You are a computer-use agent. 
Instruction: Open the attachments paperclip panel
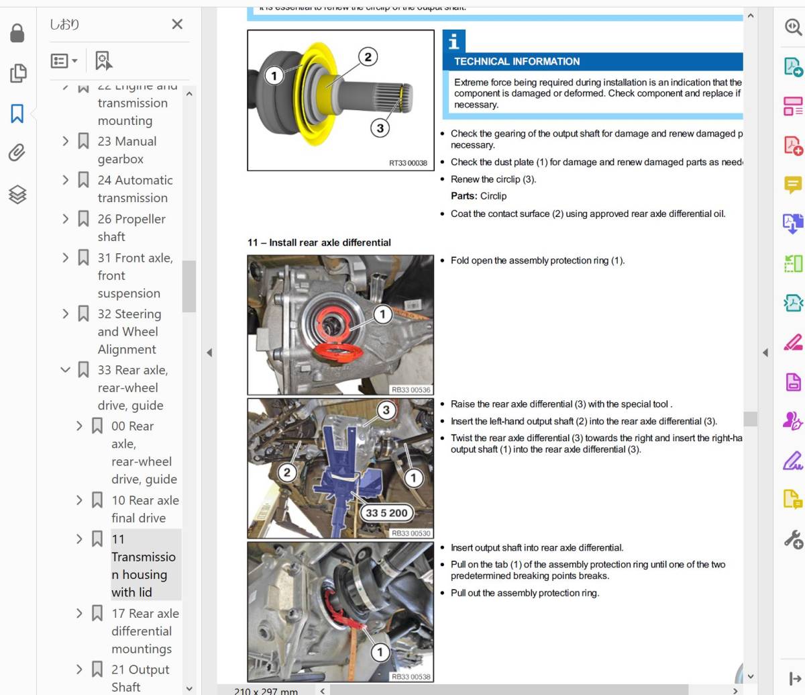17,153
